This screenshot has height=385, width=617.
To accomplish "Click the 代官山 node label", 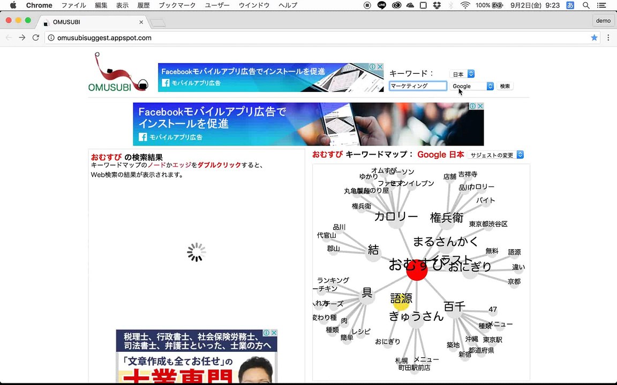I will point(327,235).
